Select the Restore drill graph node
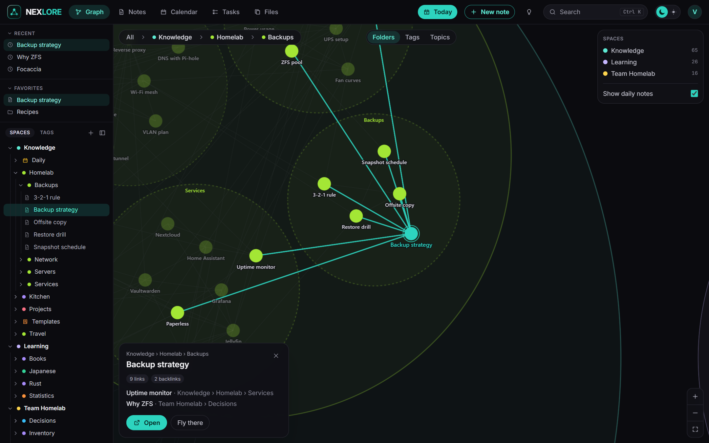This screenshot has width=709, height=443. tap(356, 216)
